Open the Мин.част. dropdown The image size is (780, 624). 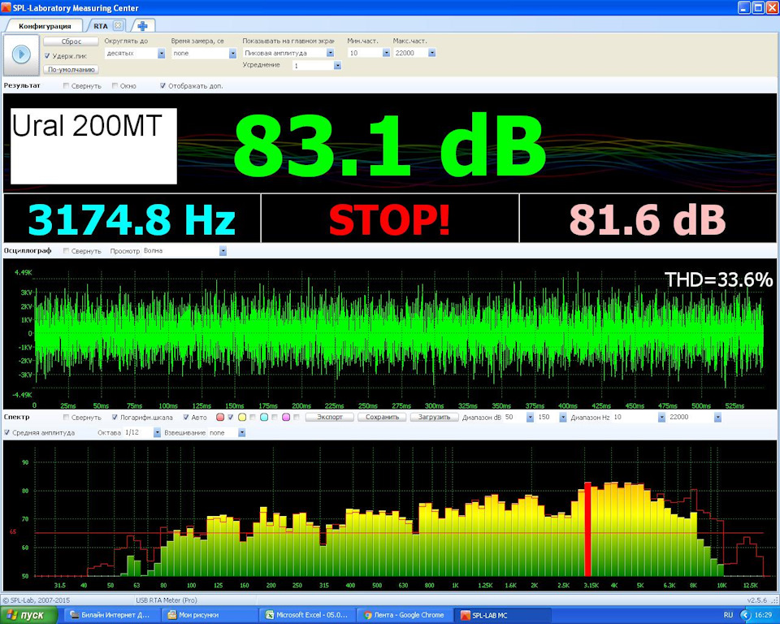tap(386, 53)
